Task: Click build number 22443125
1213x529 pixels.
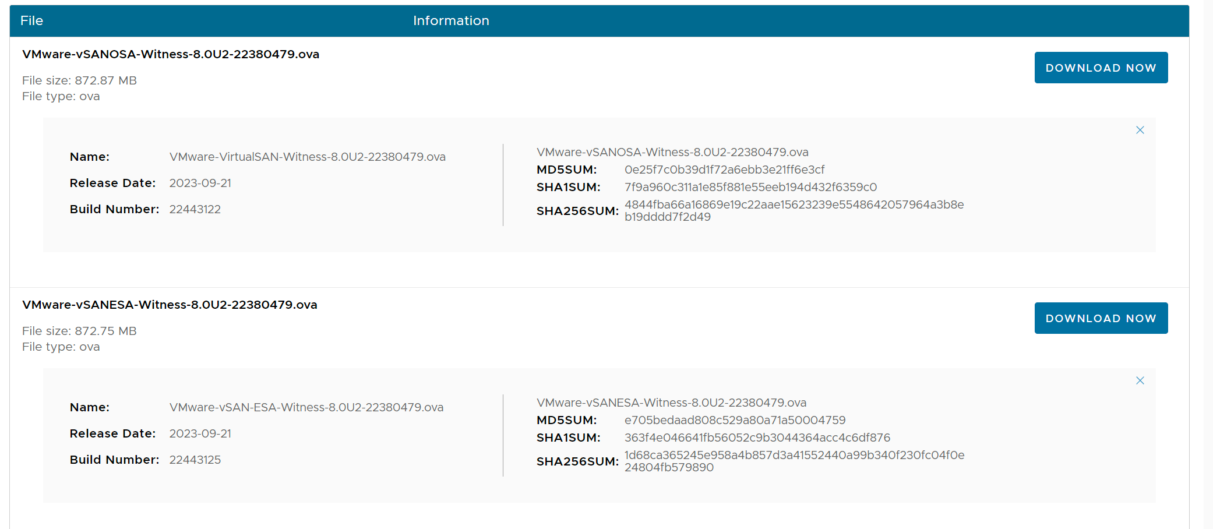Action: [195, 460]
